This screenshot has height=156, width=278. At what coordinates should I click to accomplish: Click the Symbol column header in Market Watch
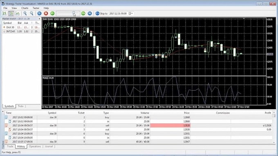(7, 23)
